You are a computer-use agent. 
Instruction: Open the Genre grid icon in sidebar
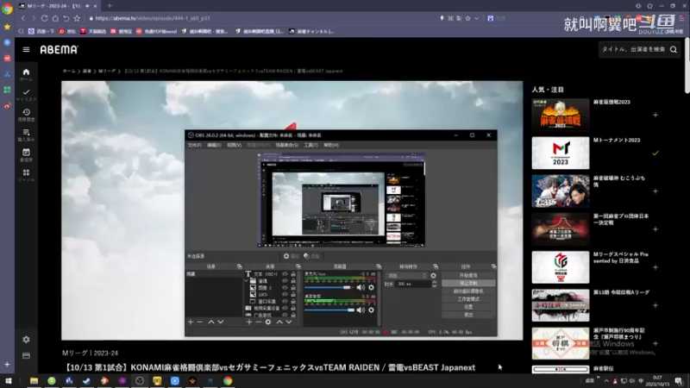26,175
